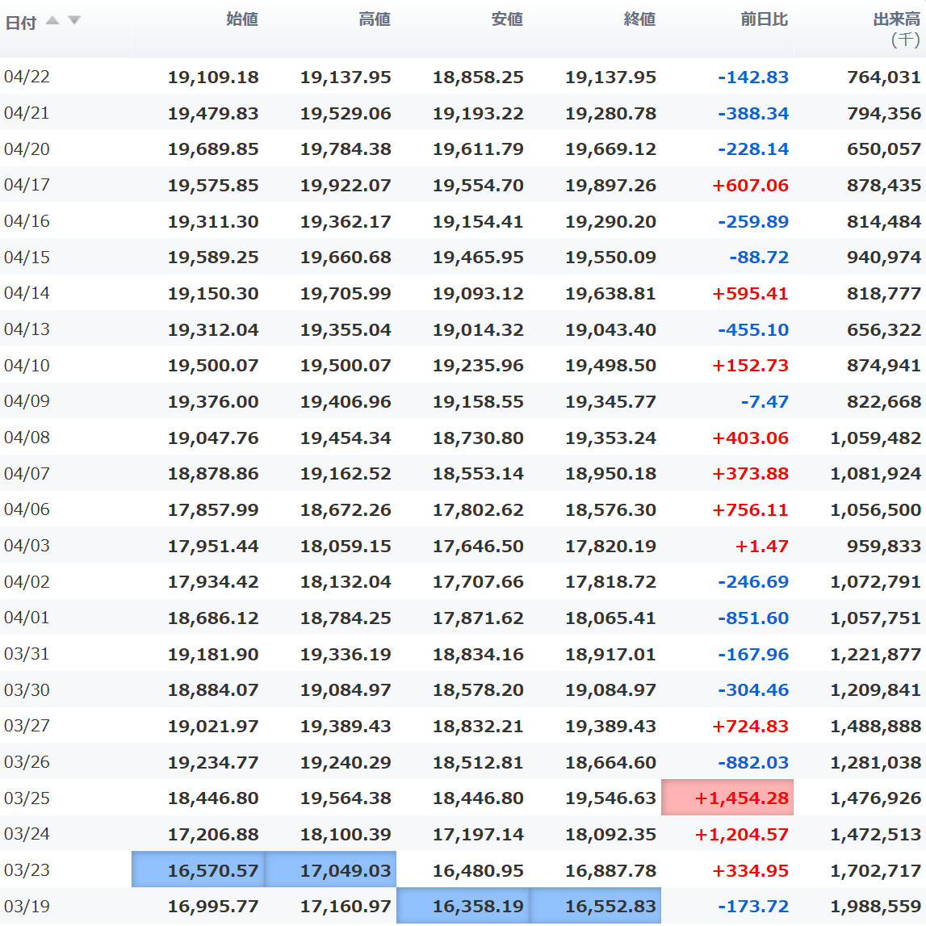Select change value +724.83
The image size is (926, 926).
tap(751, 726)
